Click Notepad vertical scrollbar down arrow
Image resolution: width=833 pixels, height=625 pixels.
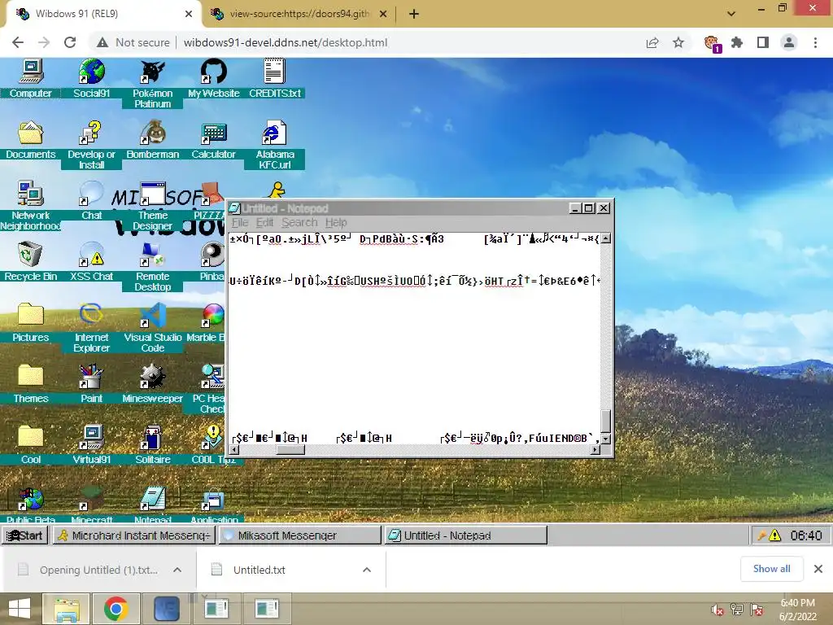pos(605,439)
